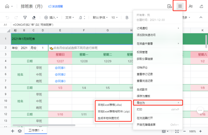This screenshot has width=208, height=135.
Task: Select row 5 header
Action: [6, 67]
